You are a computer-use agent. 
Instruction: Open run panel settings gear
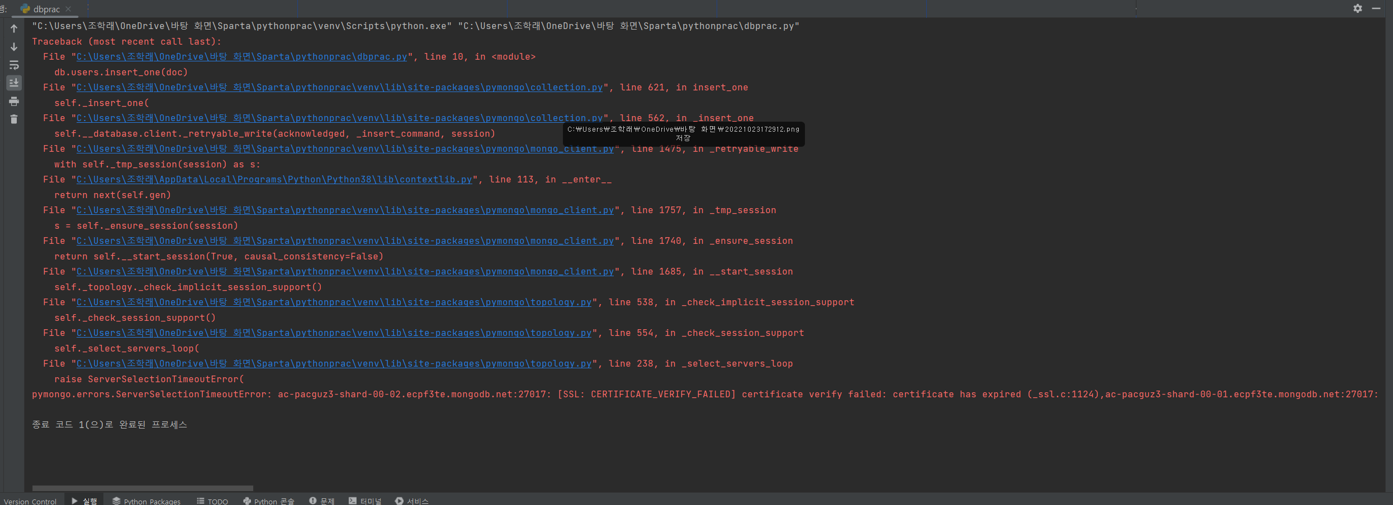click(x=1358, y=8)
